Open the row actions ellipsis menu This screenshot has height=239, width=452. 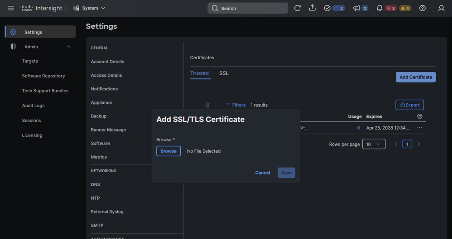pyautogui.click(x=420, y=128)
